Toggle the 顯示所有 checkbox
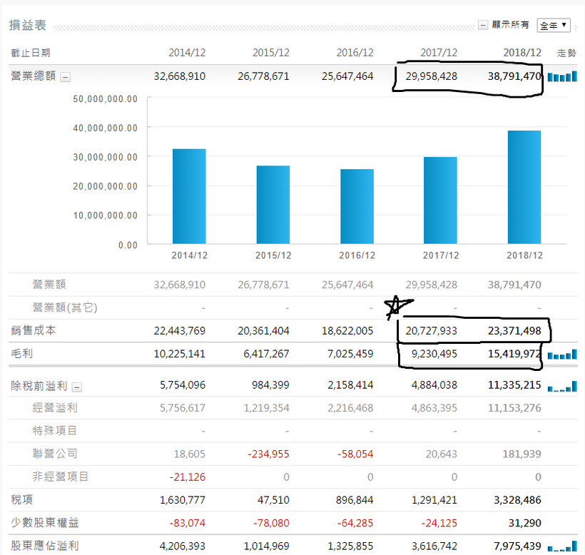Screen dimensions: 585x555 (x=483, y=25)
